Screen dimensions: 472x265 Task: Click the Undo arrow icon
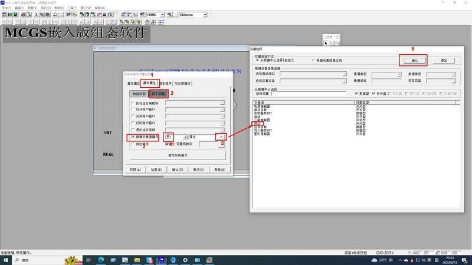tap(55, 14)
